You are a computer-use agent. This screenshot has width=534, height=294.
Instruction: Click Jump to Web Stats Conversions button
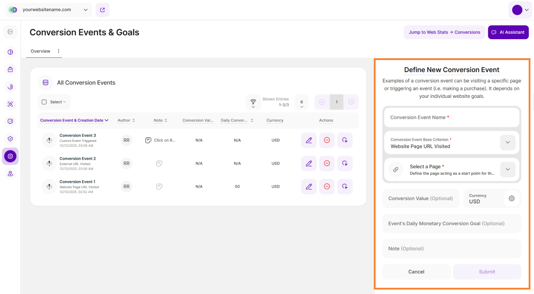click(444, 32)
